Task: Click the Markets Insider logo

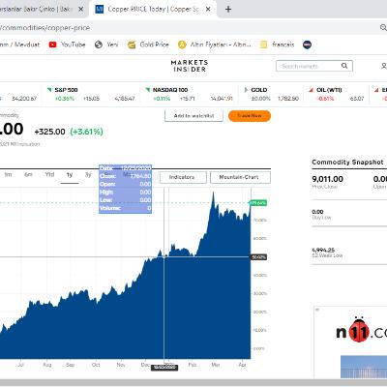Action: coord(190,66)
